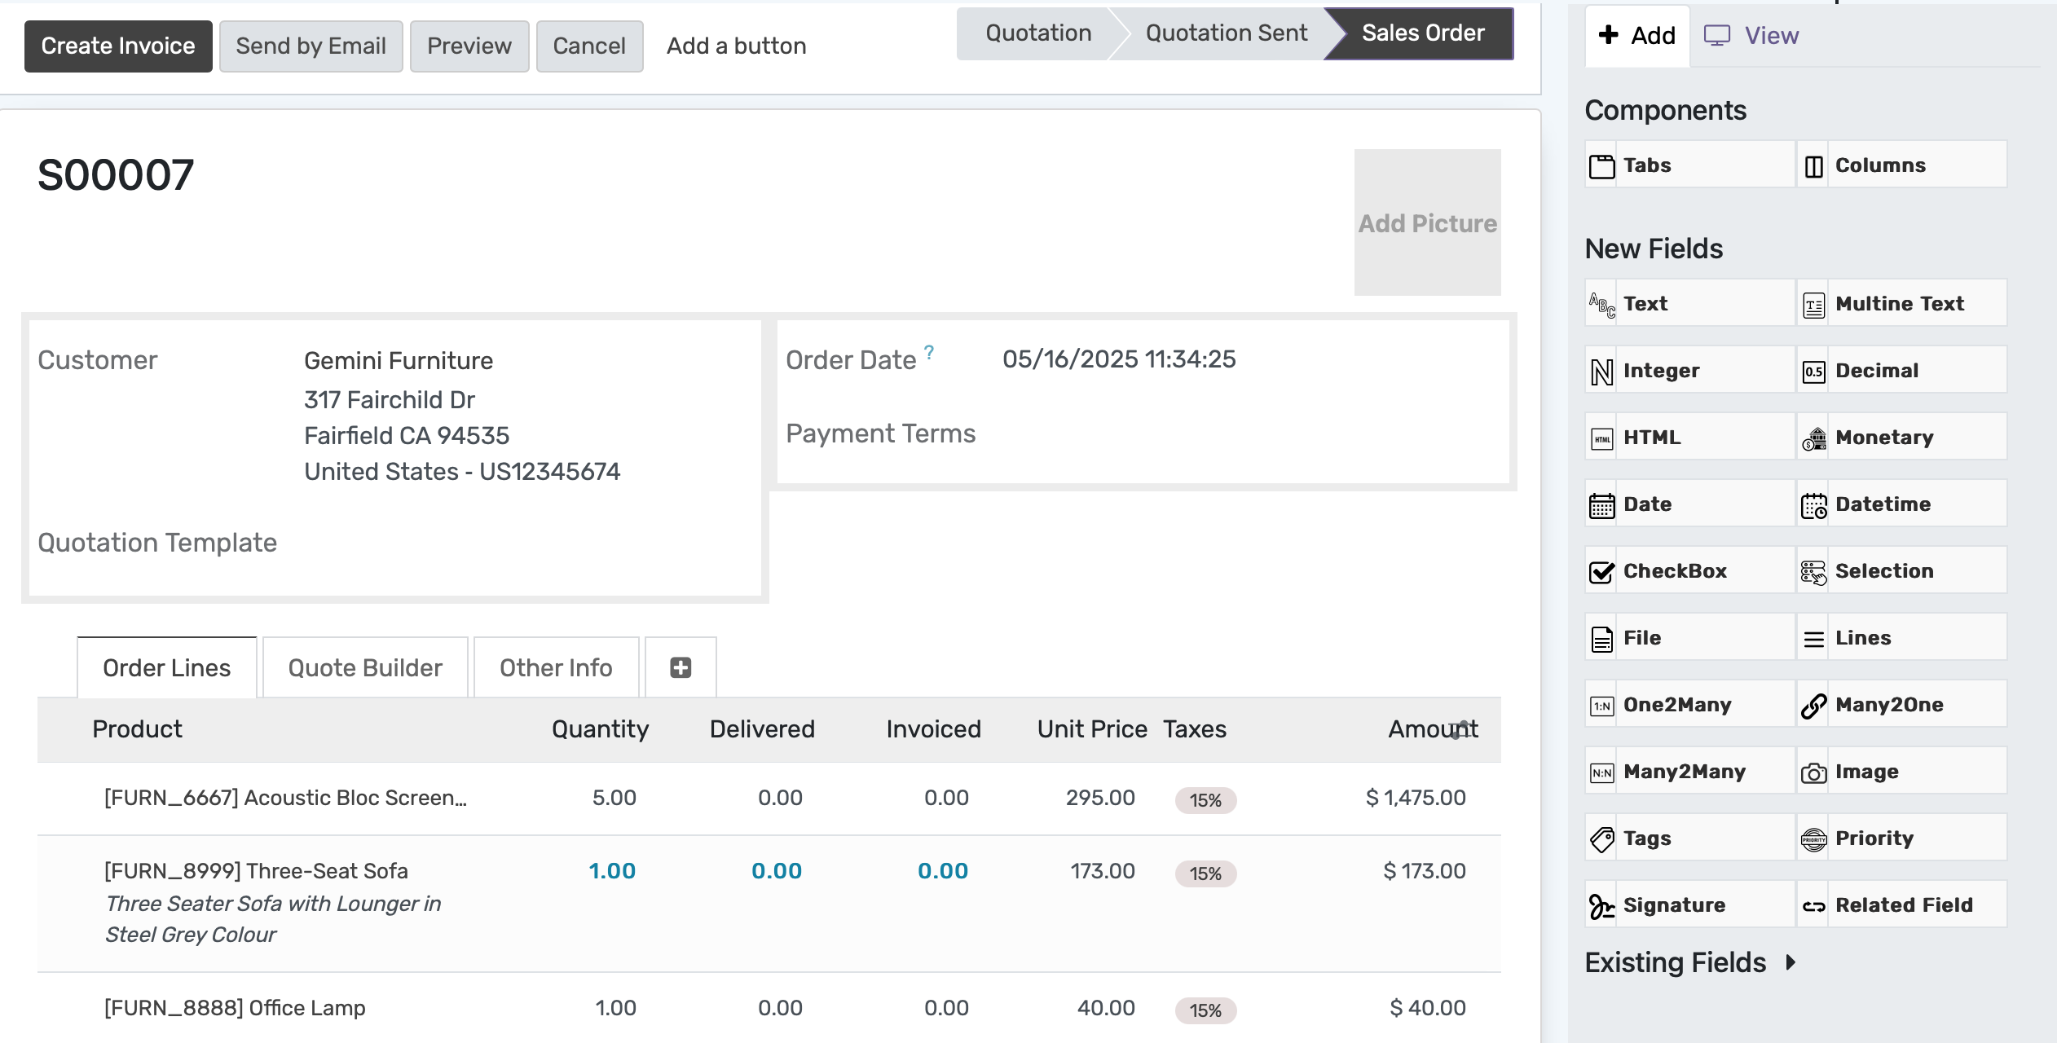Image resolution: width=2057 pixels, height=1043 pixels.
Task: Add a Monetary field from the sidebar
Action: pos(1901,437)
